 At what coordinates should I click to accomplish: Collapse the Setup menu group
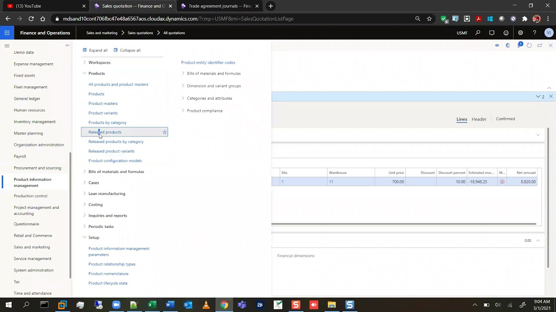pyautogui.click(x=85, y=237)
